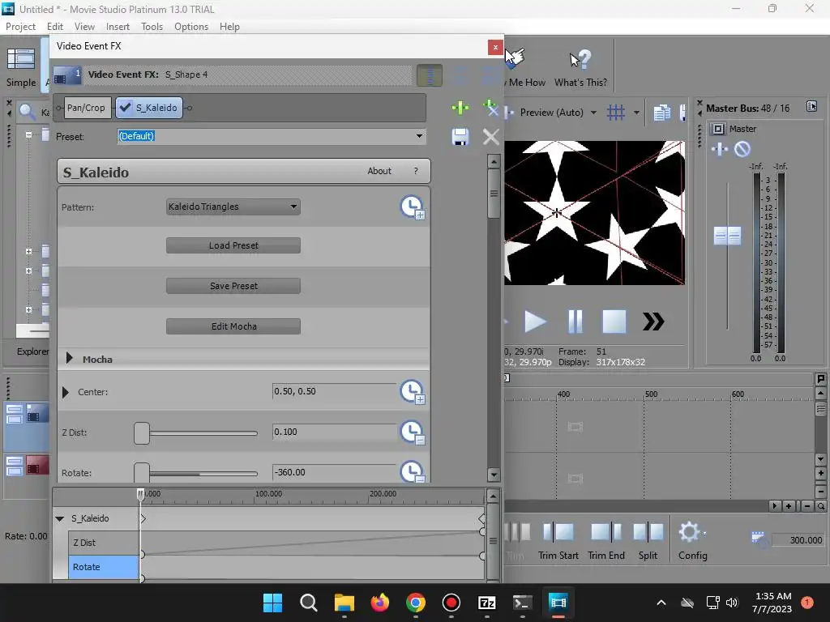Expand the Center parameter triangle
Viewport: 830px width, 622px height.
click(x=65, y=392)
